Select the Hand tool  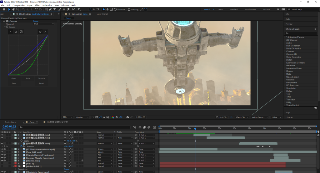[13, 9]
